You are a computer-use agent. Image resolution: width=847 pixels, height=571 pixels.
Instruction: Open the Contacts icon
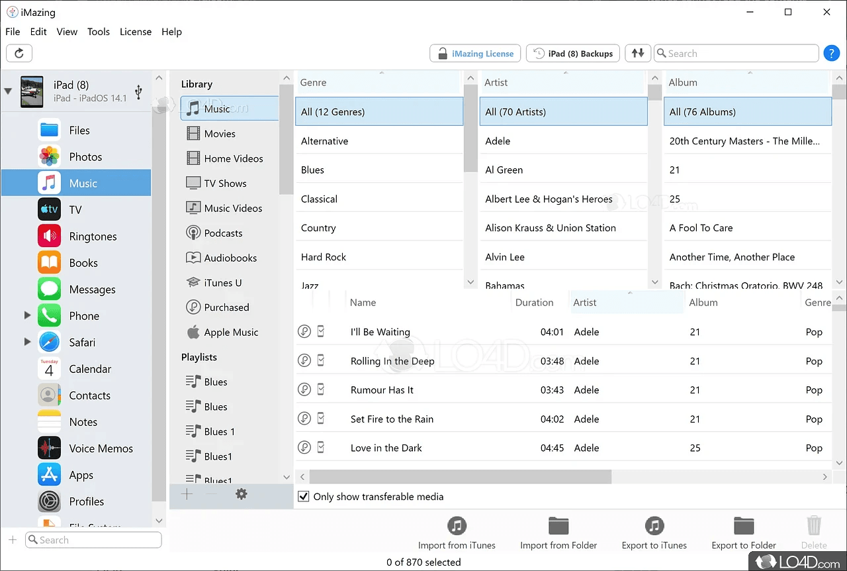coord(49,395)
